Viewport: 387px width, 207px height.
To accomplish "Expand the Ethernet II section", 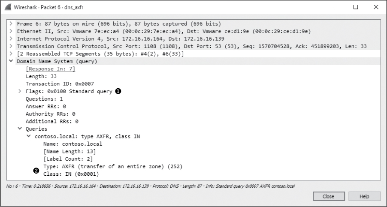I will click(x=12, y=31).
